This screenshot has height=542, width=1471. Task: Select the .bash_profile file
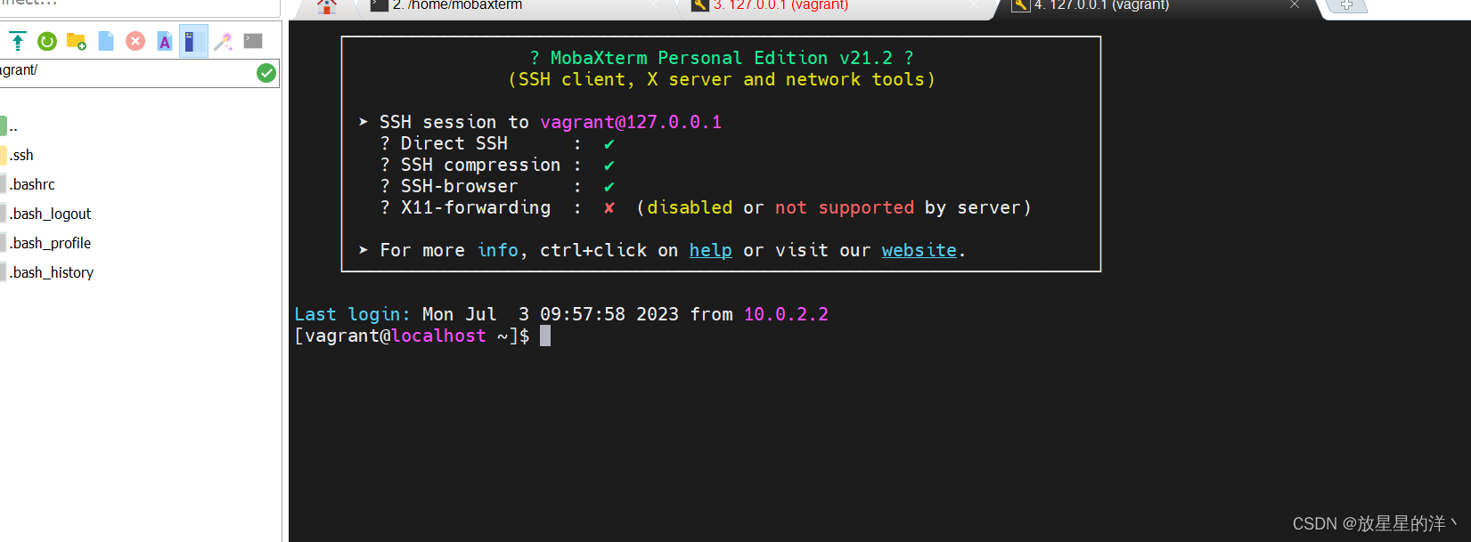[x=50, y=243]
